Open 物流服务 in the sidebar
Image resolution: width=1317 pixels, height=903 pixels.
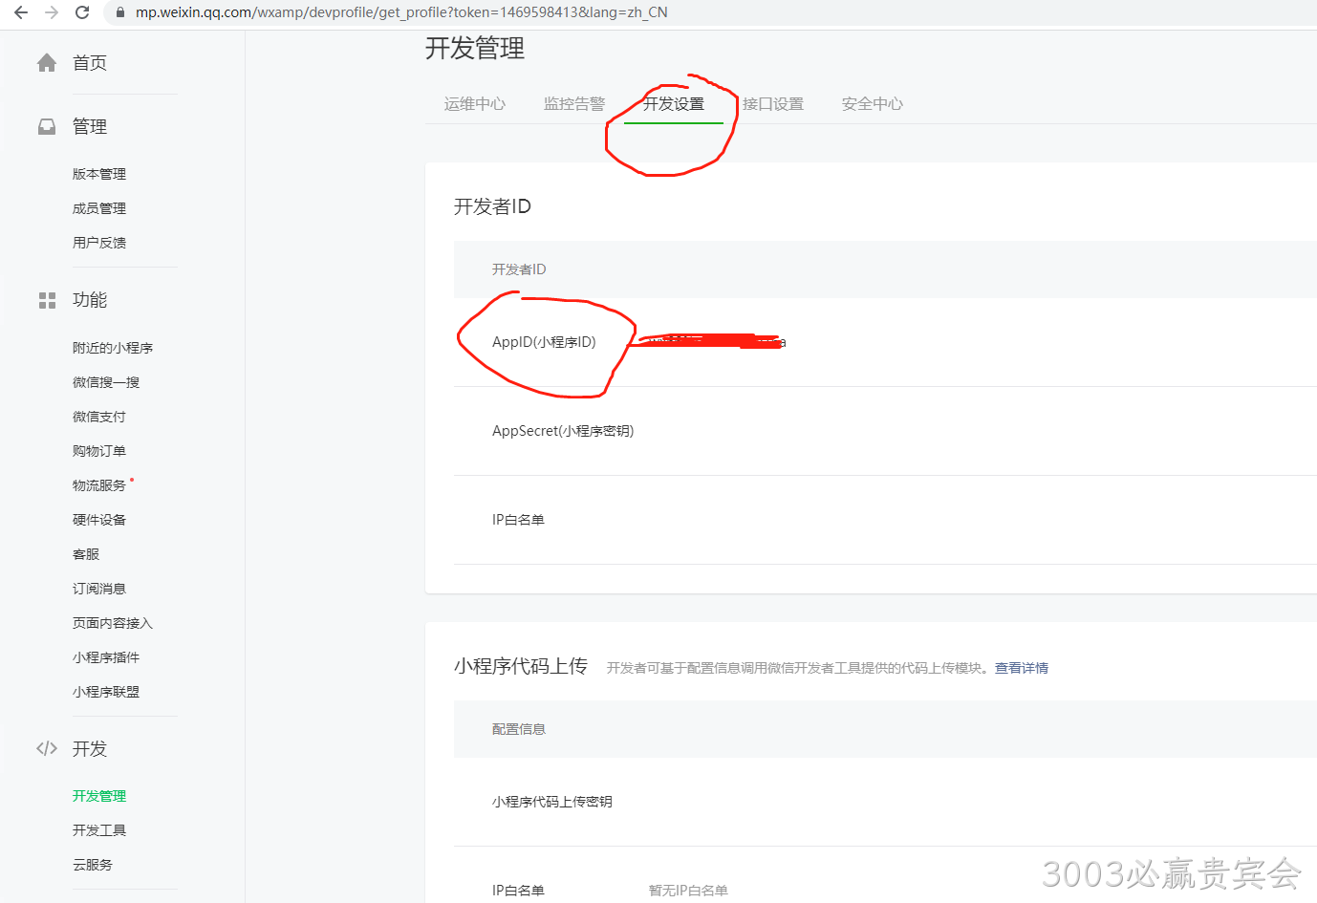[99, 485]
